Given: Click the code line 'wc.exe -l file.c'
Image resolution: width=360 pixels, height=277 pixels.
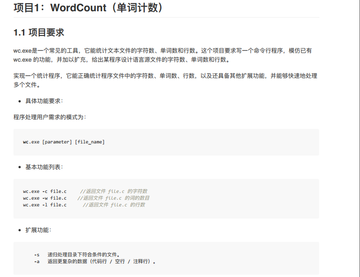Looking at the screenshot, I should (x=45, y=205).
